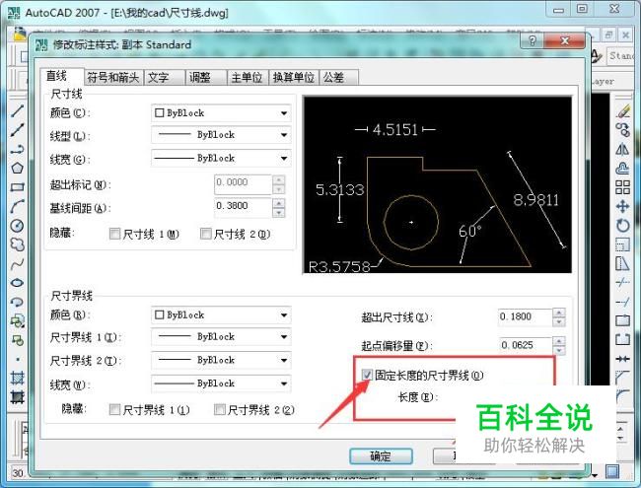Open 尺寸界线 线宽(W) dropdown

(x=221, y=383)
